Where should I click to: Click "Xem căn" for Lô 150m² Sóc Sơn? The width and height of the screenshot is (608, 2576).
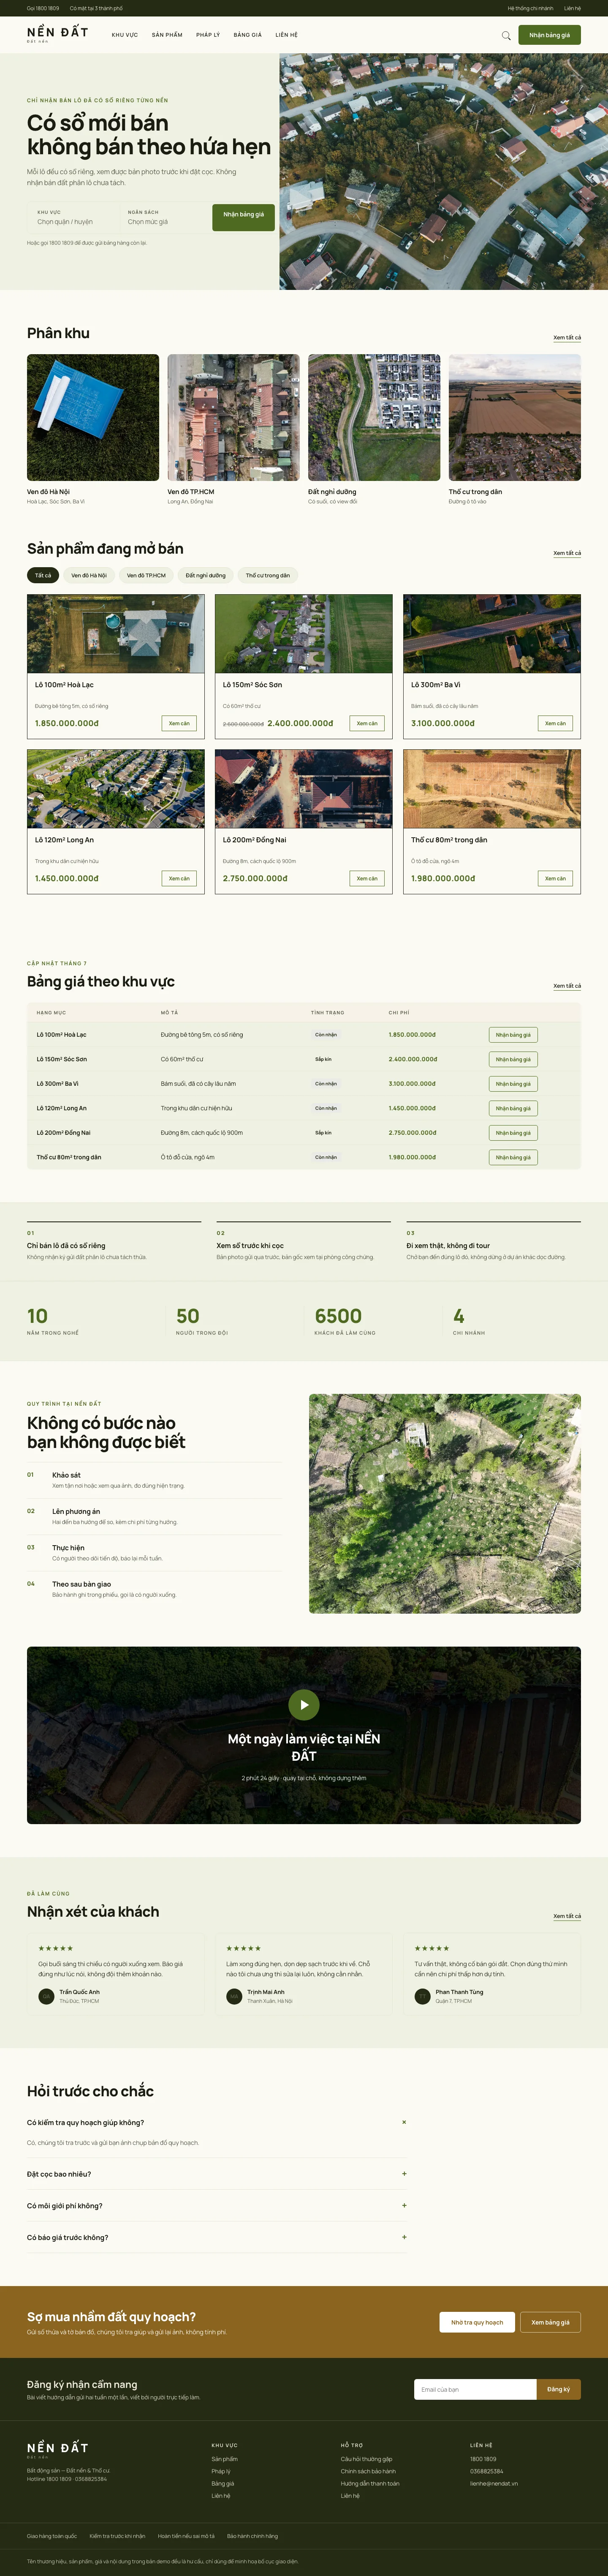pyautogui.click(x=367, y=723)
